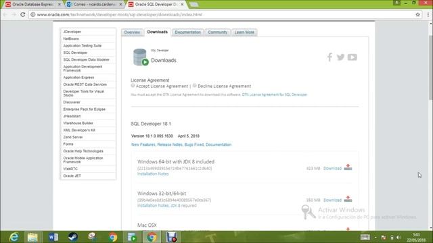This screenshot has height=243, width=433.
Task: Open Discoverer sidebar link
Action: (72, 102)
